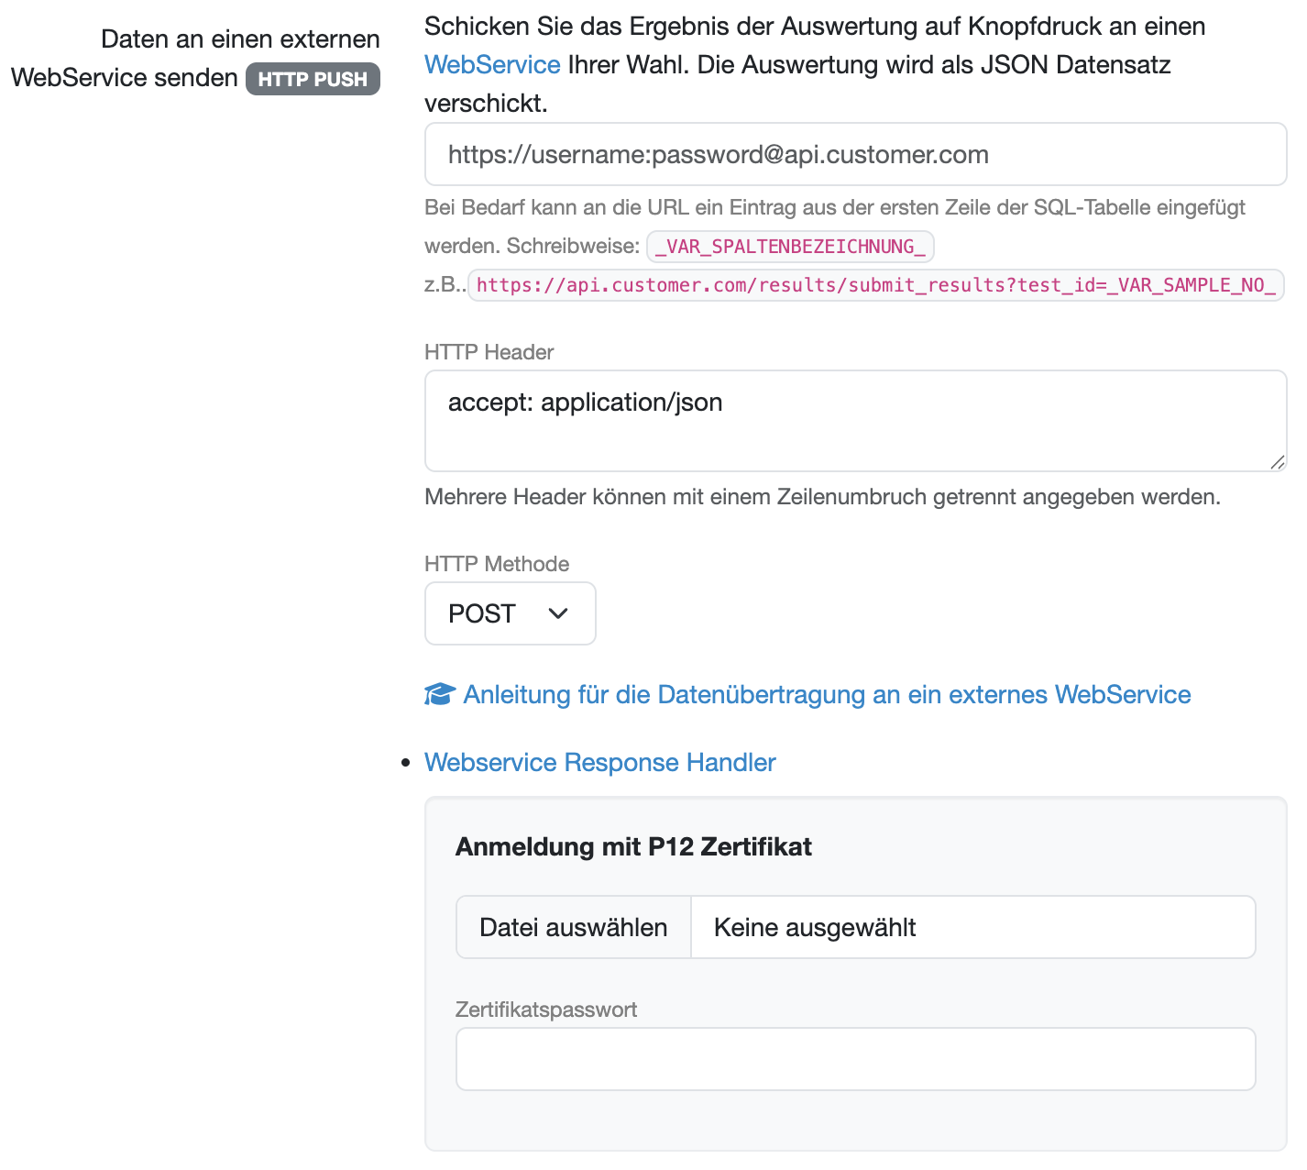This screenshot has width=1307, height=1170.
Task: Click the HTTP Methode label
Action: pyautogui.click(x=497, y=564)
